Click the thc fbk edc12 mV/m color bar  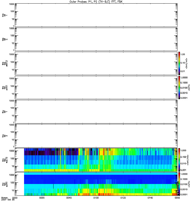click(179, 160)
